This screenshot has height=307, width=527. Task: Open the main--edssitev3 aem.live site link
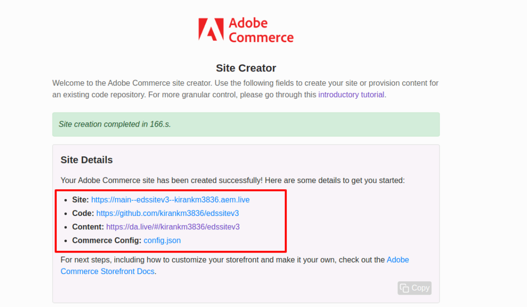(170, 200)
